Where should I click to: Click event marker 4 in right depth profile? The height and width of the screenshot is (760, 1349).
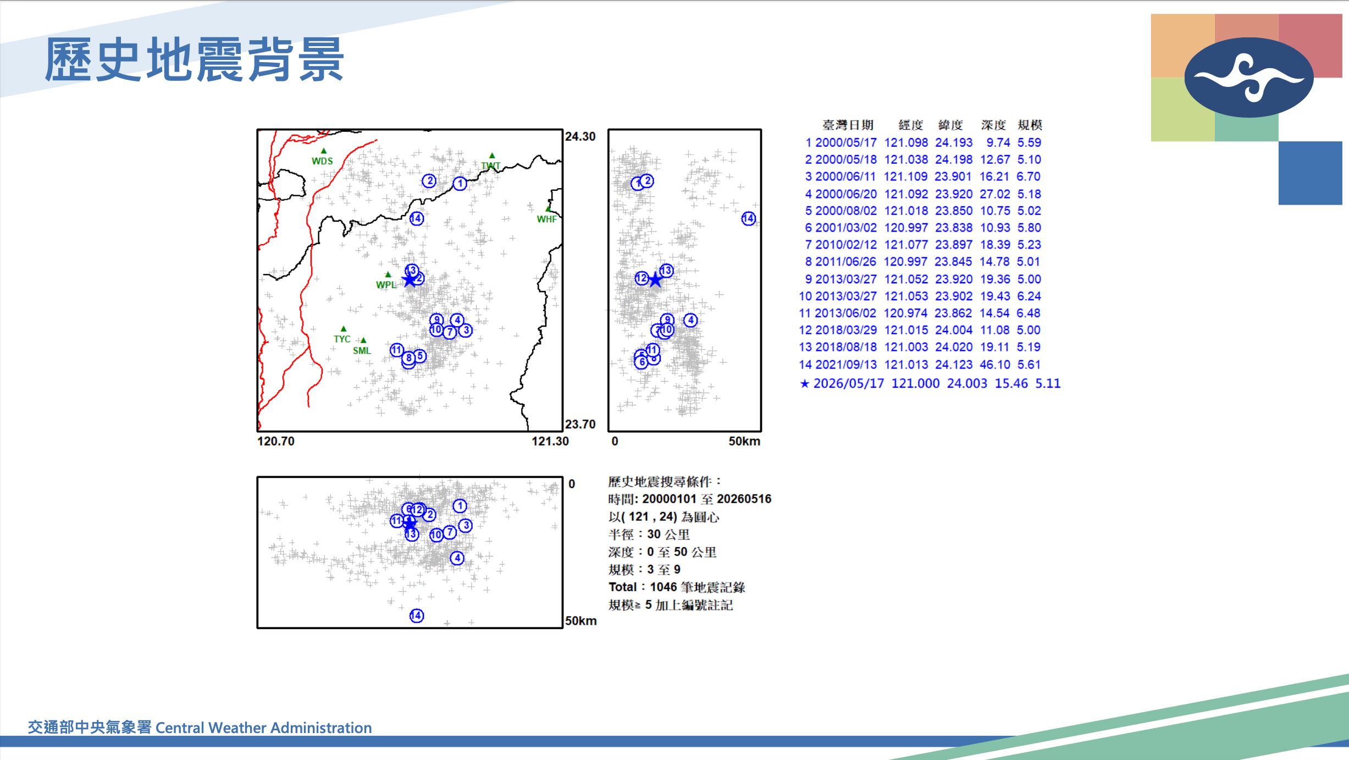(x=691, y=320)
